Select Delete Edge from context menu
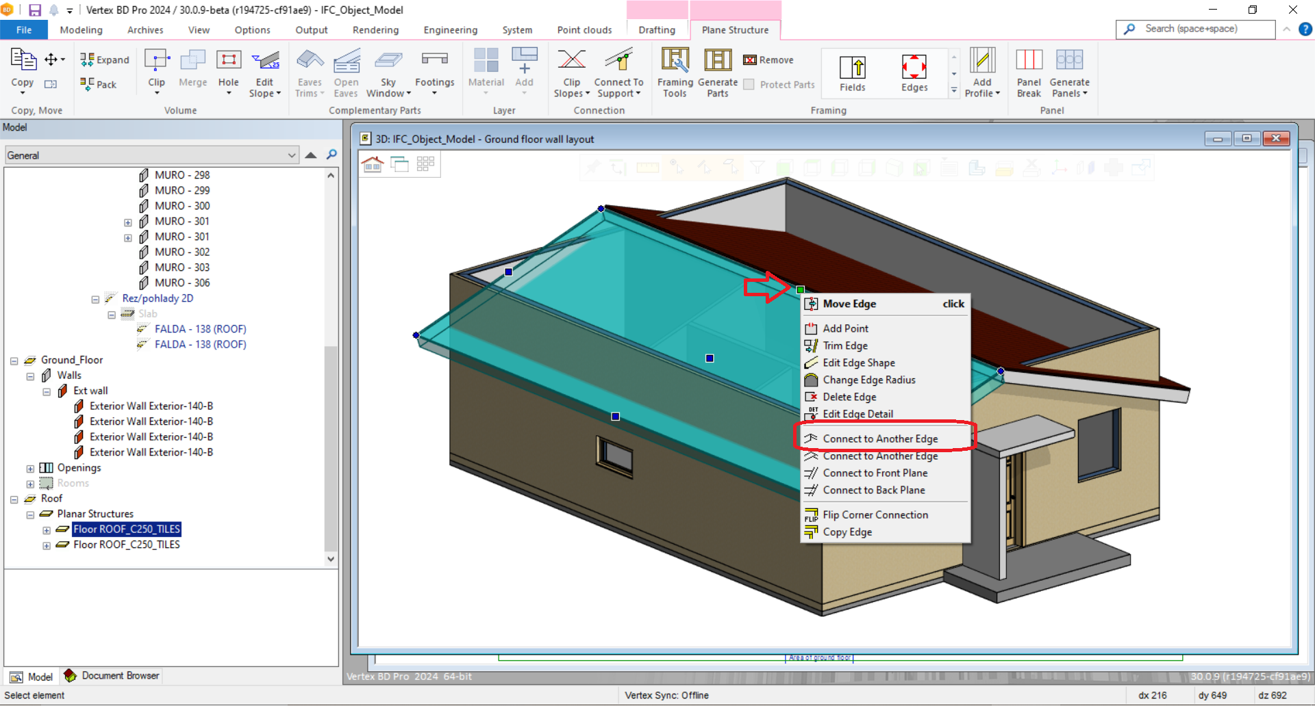 pyautogui.click(x=849, y=397)
